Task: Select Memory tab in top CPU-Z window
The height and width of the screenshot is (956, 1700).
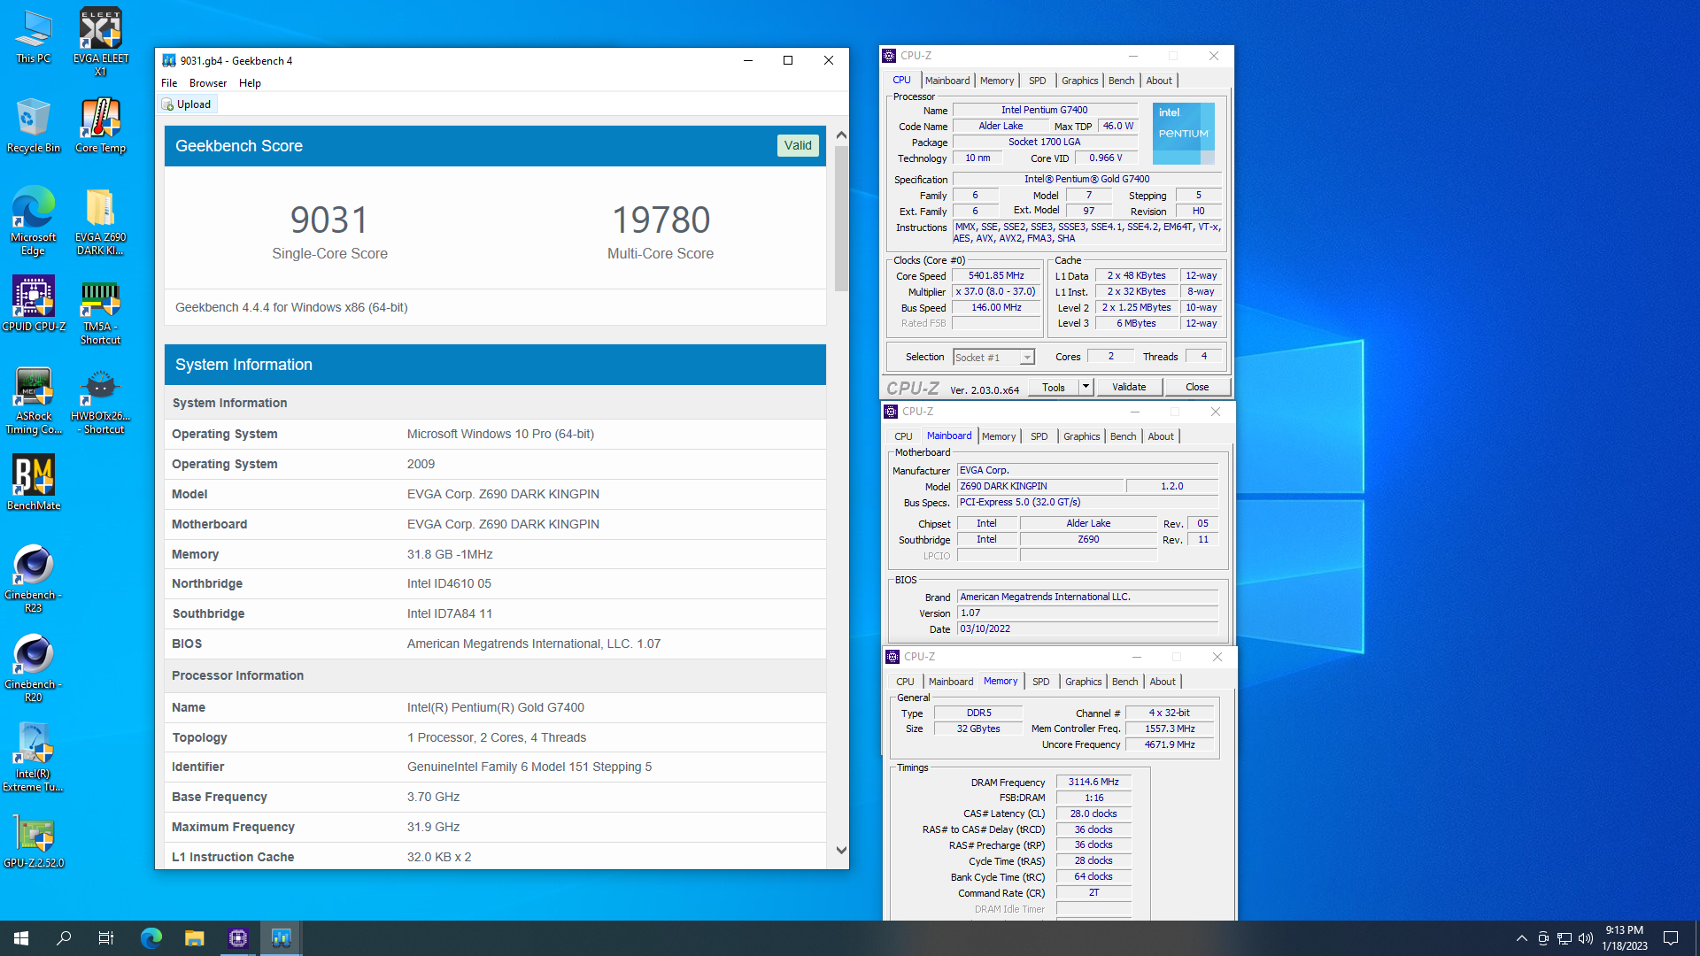Action: [997, 81]
